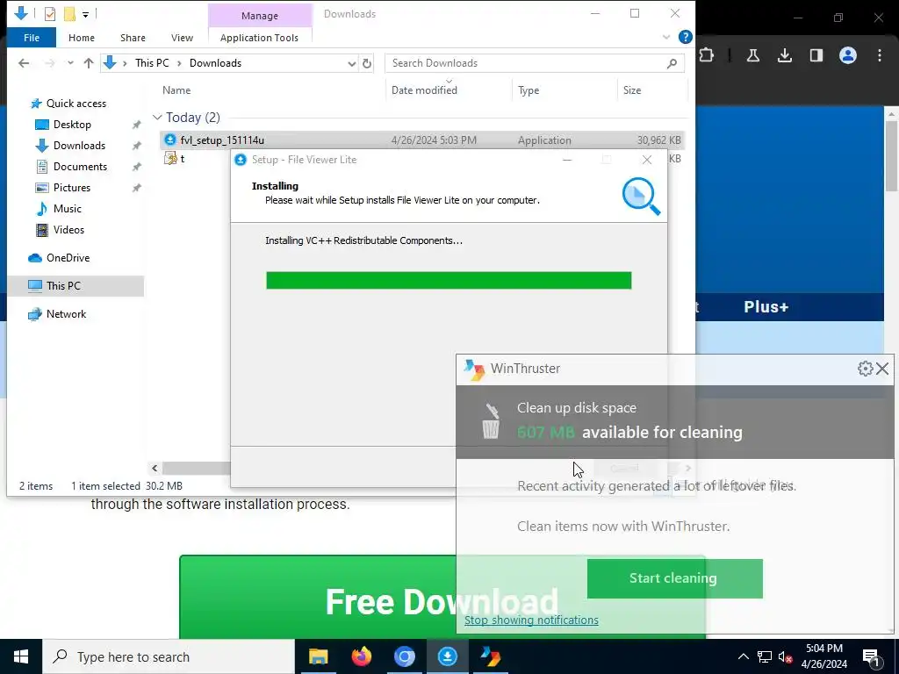
Task: Select OneDrive in navigation pane
Action: (x=68, y=258)
